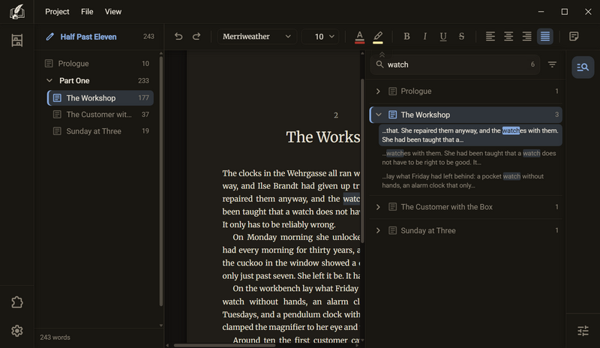This screenshot has height=348, width=600.
Task: Redo the last edit
Action: coord(196,36)
